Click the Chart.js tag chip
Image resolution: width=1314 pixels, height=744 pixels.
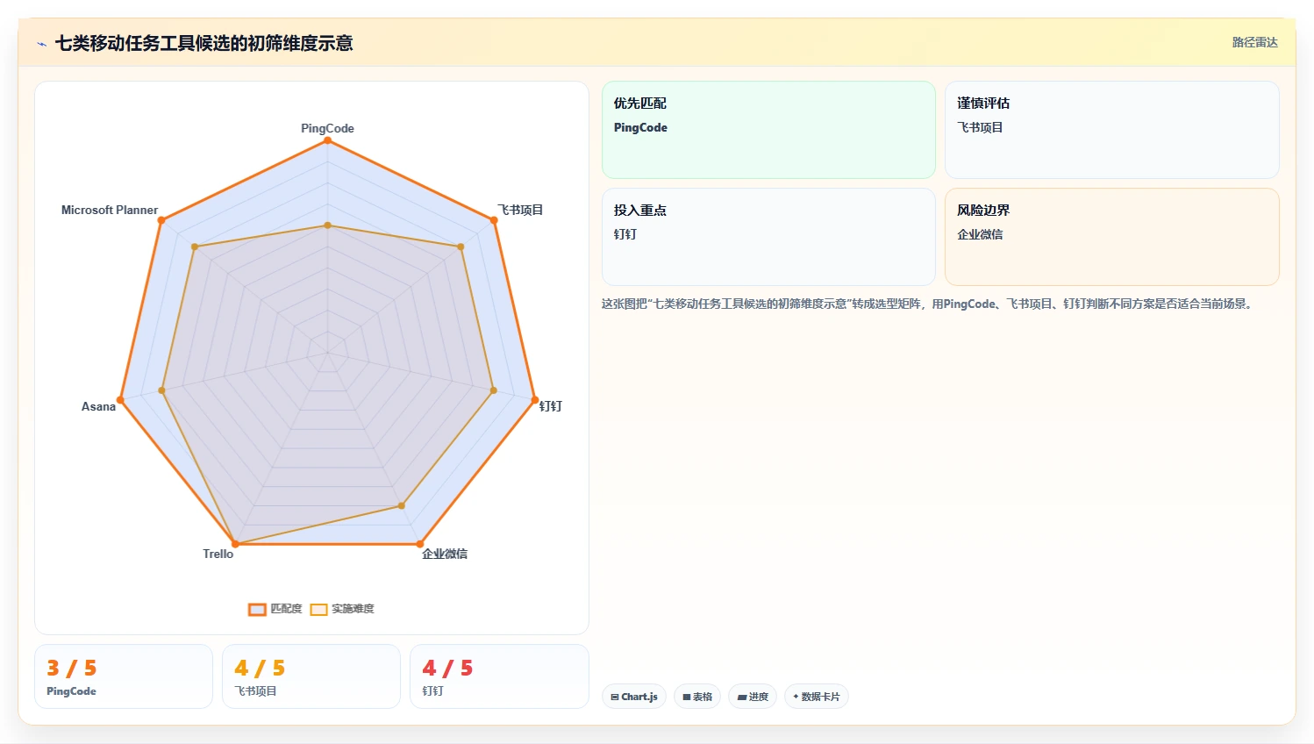tap(634, 697)
